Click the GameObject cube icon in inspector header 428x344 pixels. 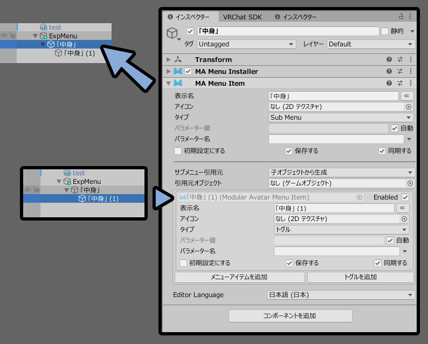172,33
